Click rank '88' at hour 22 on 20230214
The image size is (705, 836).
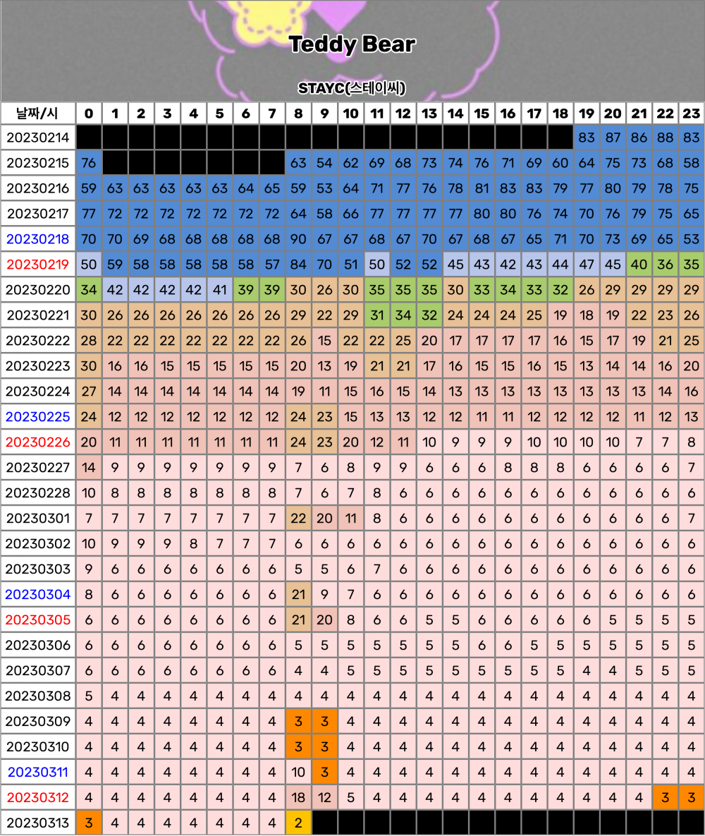[665, 138]
